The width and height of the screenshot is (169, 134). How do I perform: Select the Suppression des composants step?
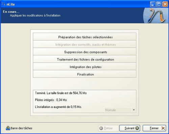click(x=84, y=51)
